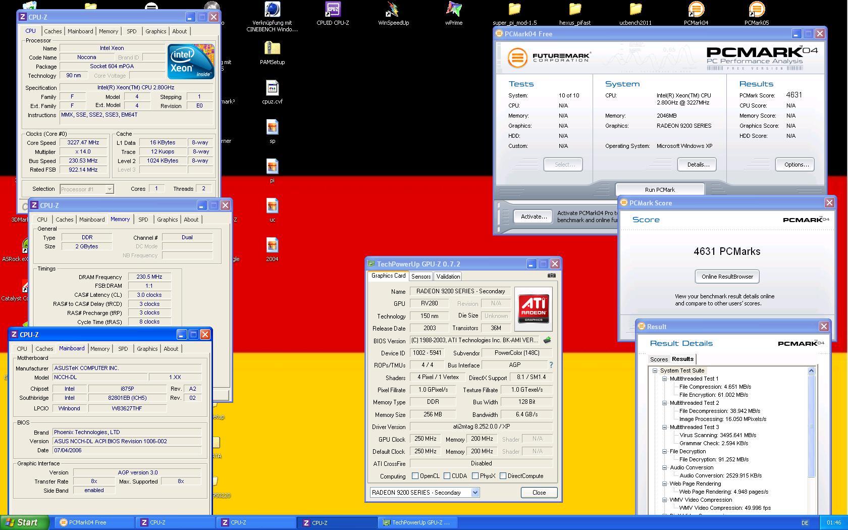Switch to PCMark04 Free taskbar button

click(x=95, y=523)
